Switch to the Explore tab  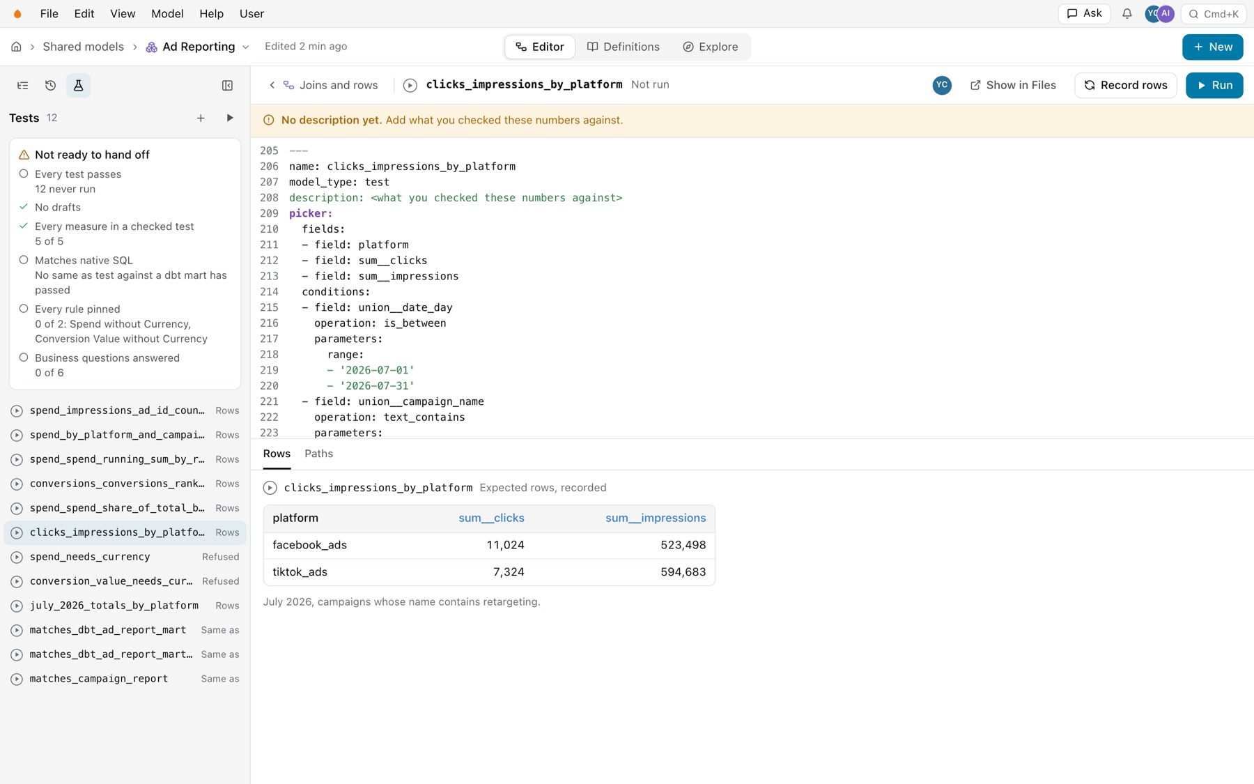click(710, 47)
